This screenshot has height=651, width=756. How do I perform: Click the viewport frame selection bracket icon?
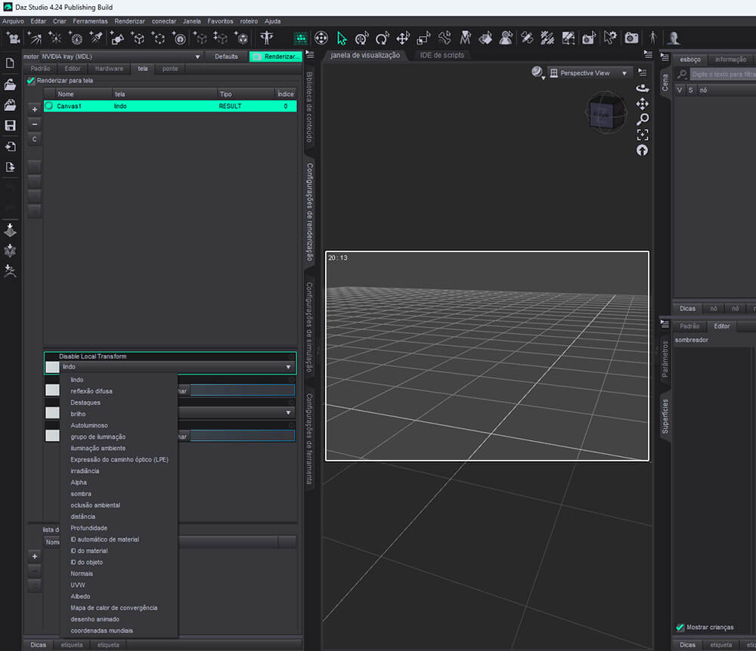[x=642, y=134]
